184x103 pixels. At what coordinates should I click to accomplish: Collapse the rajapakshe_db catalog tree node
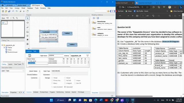click(2, 45)
